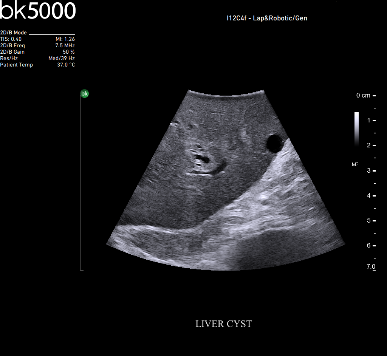Screen dimensions: 387x356
Task: Click the Res/Hz Med/39 Hz setting
Action: 61,58
